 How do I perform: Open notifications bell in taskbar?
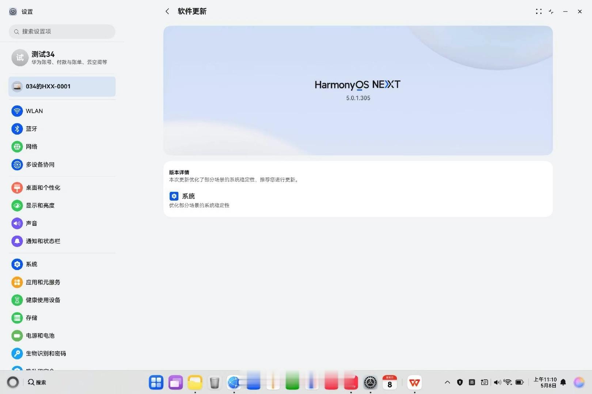[x=563, y=382]
